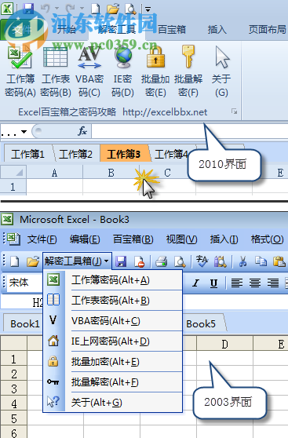This screenshot has width=288, height=438.
Task: Choose VBA密码(Alt+C) menu entry
Action: pos(113,321)
